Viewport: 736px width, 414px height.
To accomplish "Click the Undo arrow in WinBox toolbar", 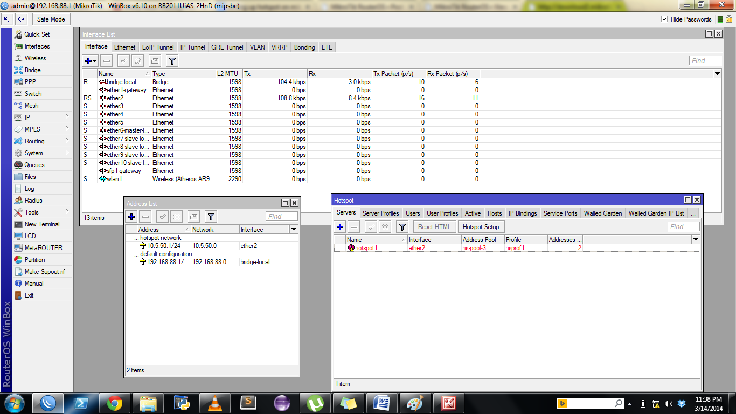I will point(7,19).
